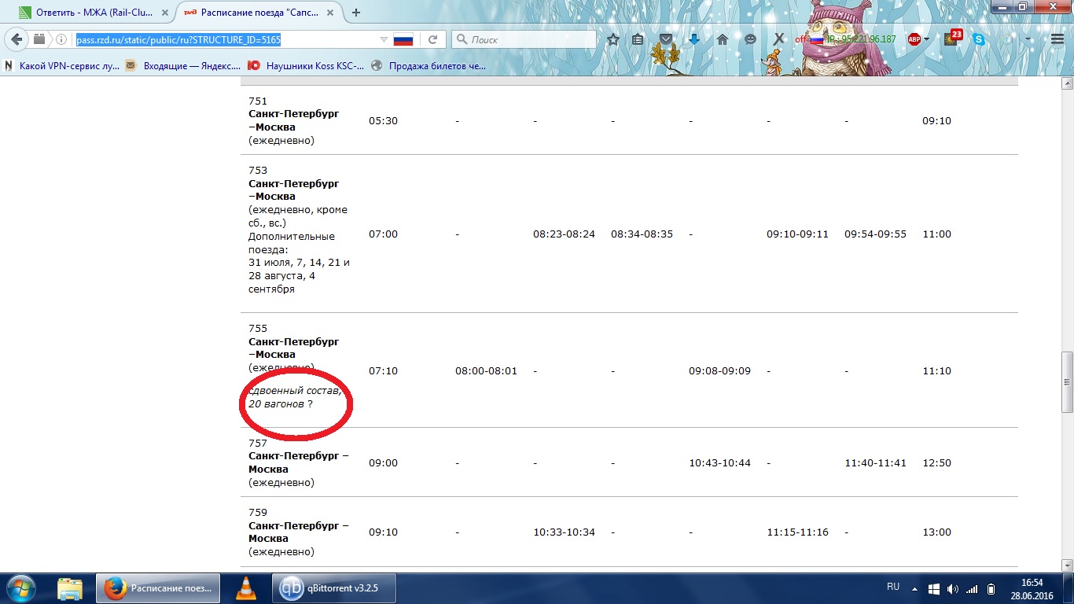1074x604 pixels.
Task: Go to the Firefox home page icon
Action: [x=723, y=39]
